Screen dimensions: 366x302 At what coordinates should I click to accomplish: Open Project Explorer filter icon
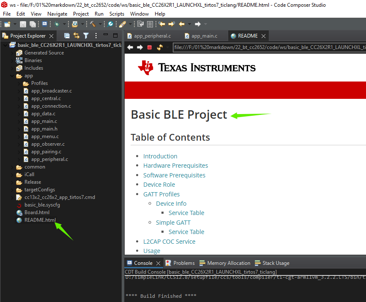click(x=86, y=35)
